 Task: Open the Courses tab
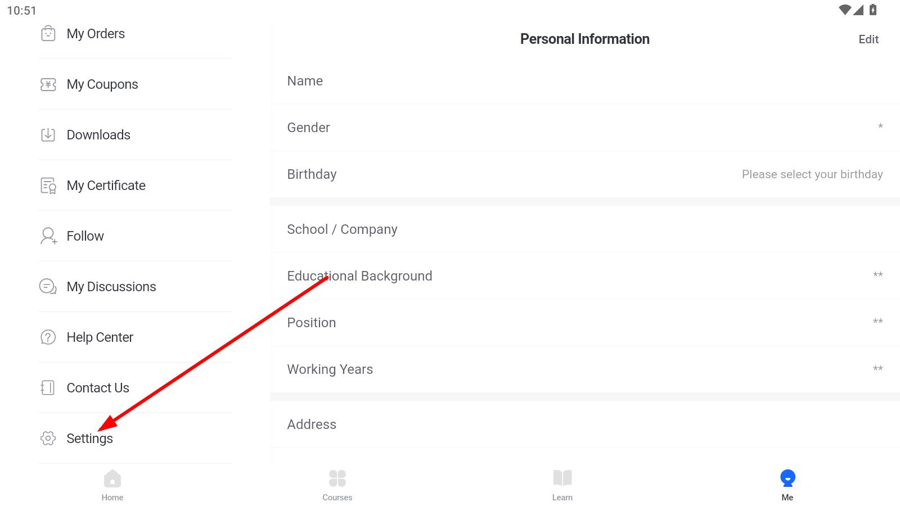337,485
